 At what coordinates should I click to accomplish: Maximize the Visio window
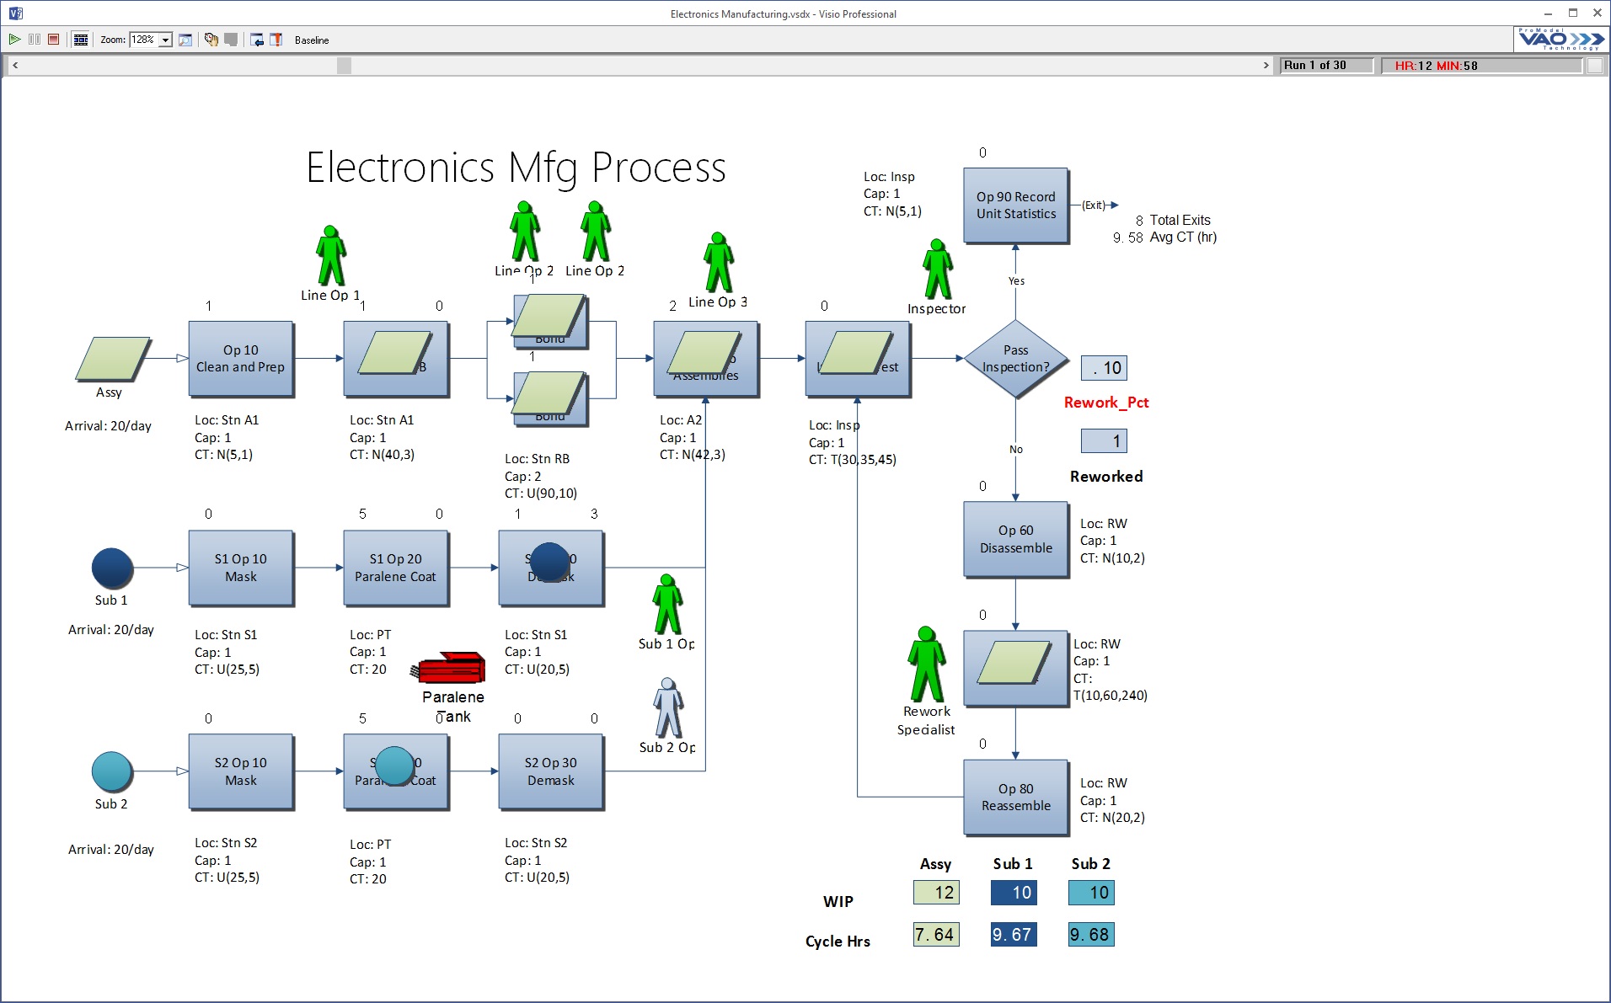[x=1572, y=13]
